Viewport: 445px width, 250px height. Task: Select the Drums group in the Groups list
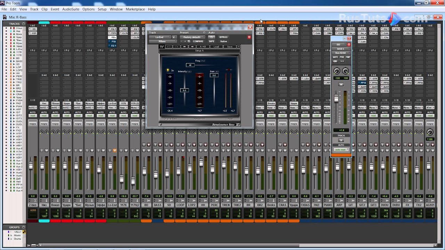(17, 239)
